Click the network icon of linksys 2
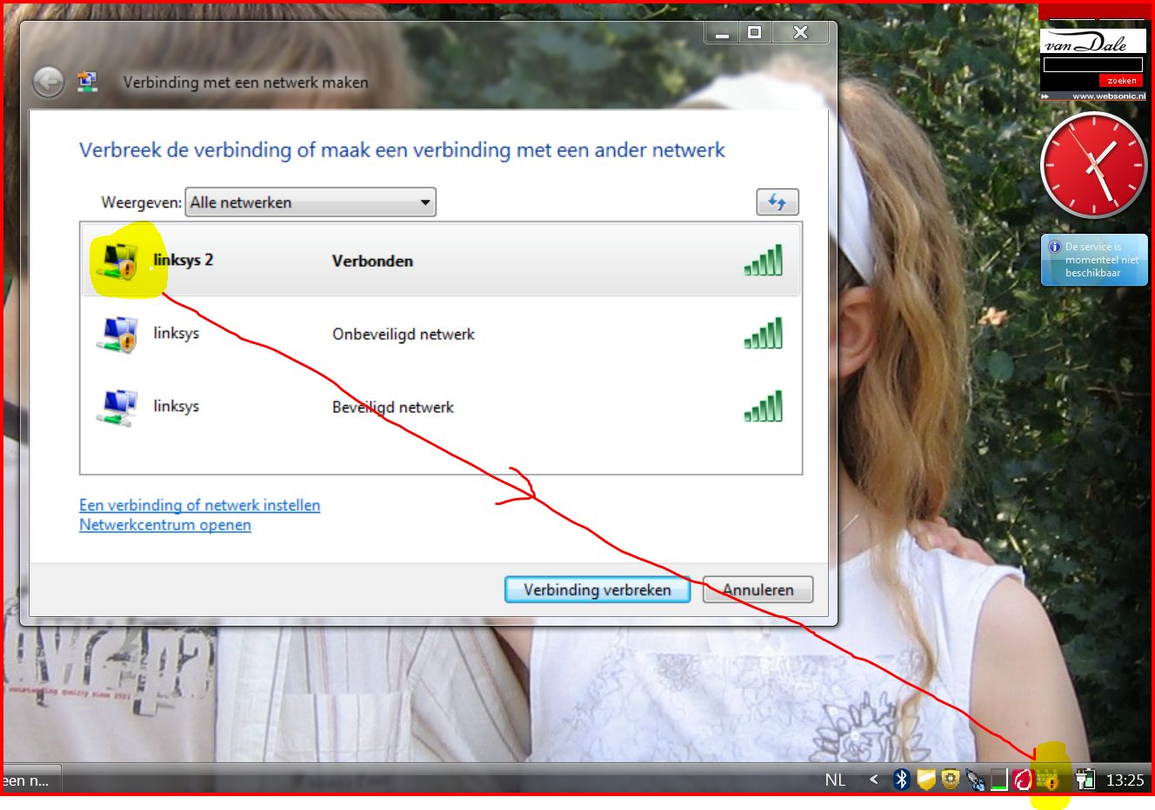Viewport: 1155px width, 810px height. point(120,260)
